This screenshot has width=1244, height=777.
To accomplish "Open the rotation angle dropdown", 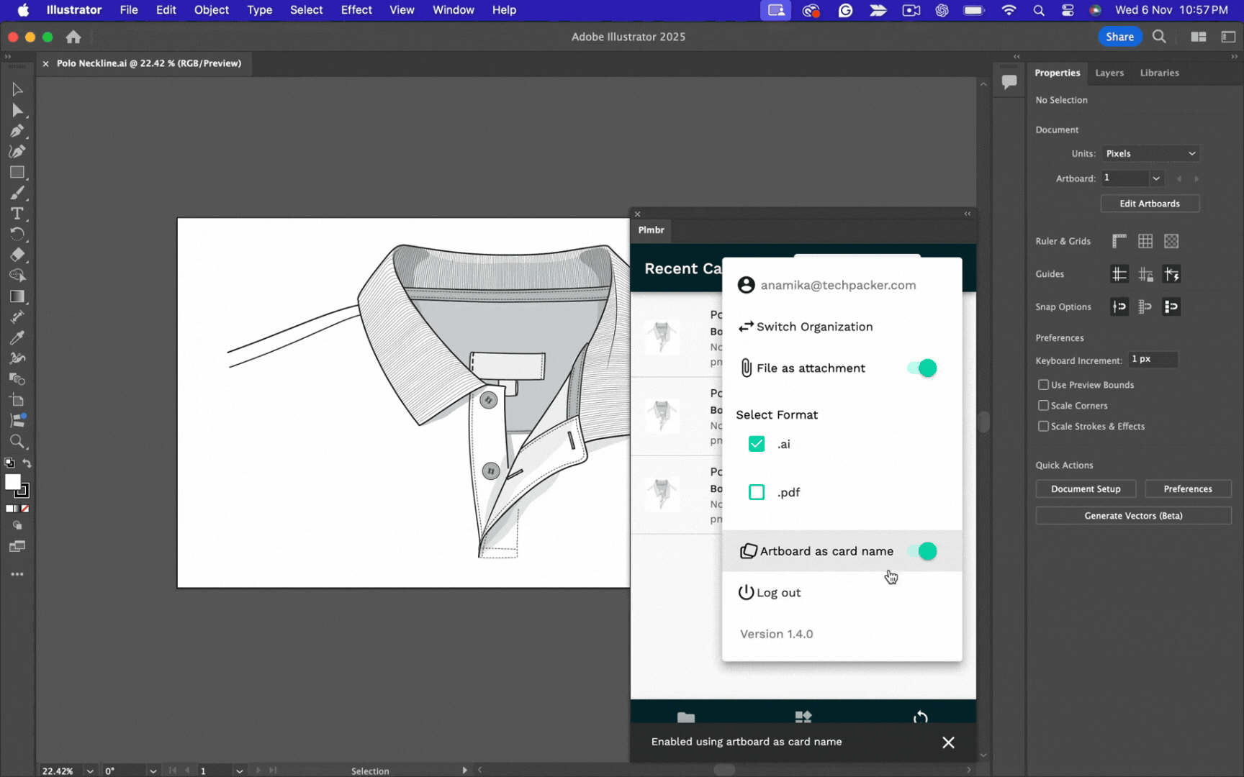I will (x=153, y=771).
